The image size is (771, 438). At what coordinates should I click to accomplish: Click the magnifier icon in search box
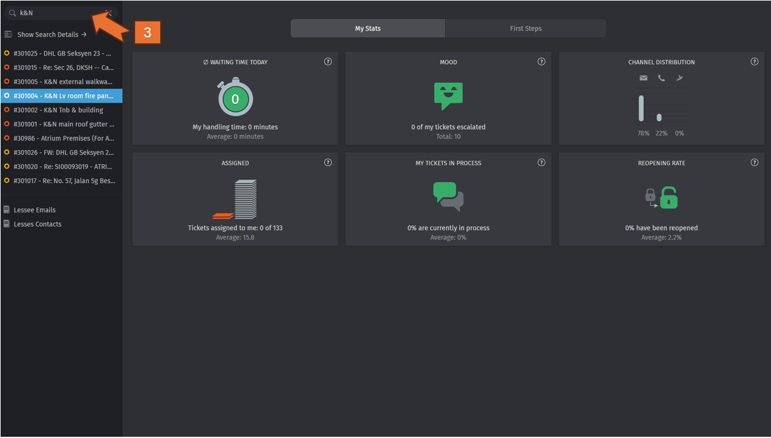click(12, 13)
